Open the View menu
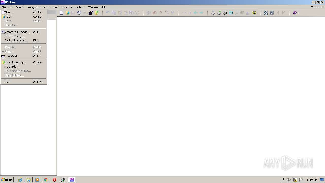Viewport: 325px width, 183px height. click(46, 7)
